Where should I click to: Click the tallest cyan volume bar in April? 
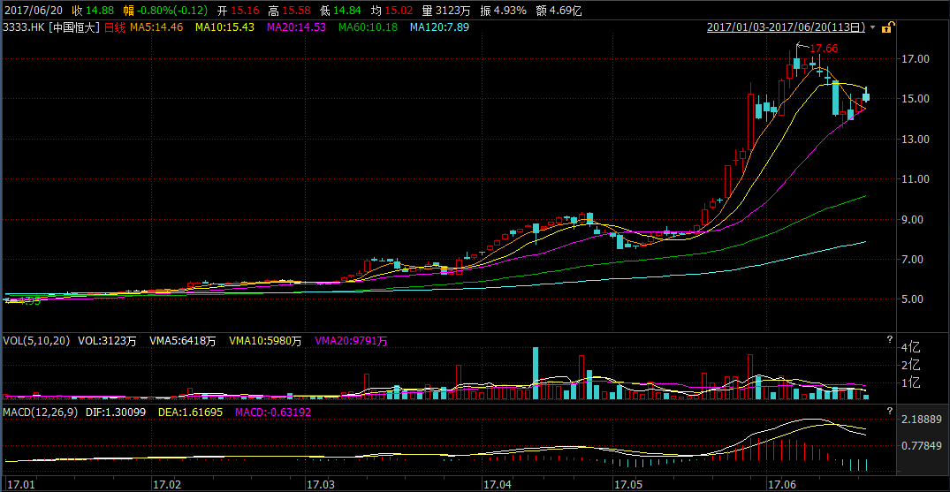[x=536, y=374]
